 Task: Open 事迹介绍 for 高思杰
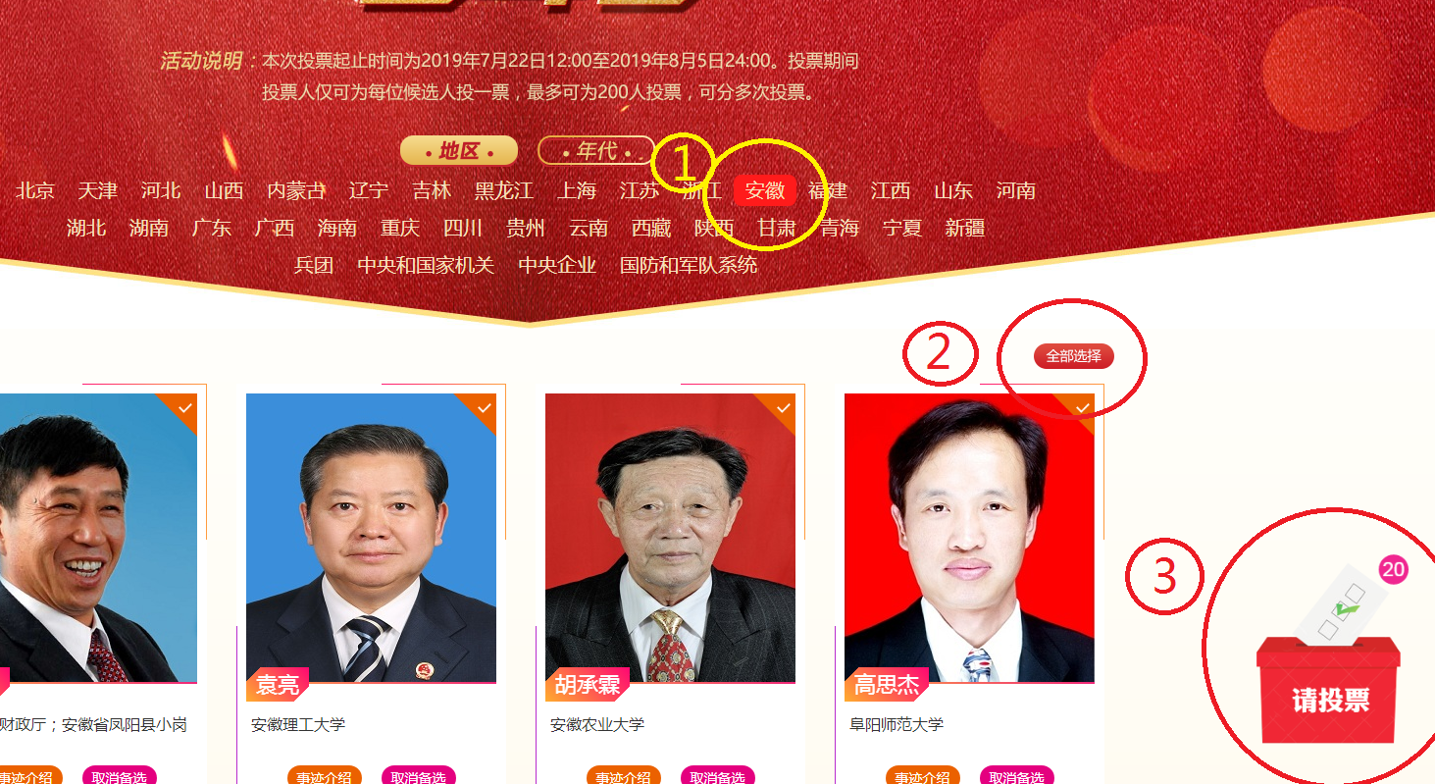922,775
